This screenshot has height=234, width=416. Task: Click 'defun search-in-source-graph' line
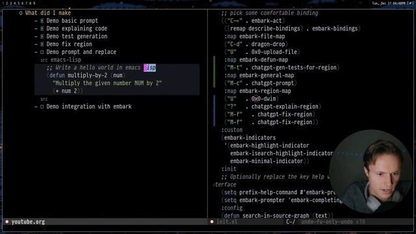coord(277,216)
